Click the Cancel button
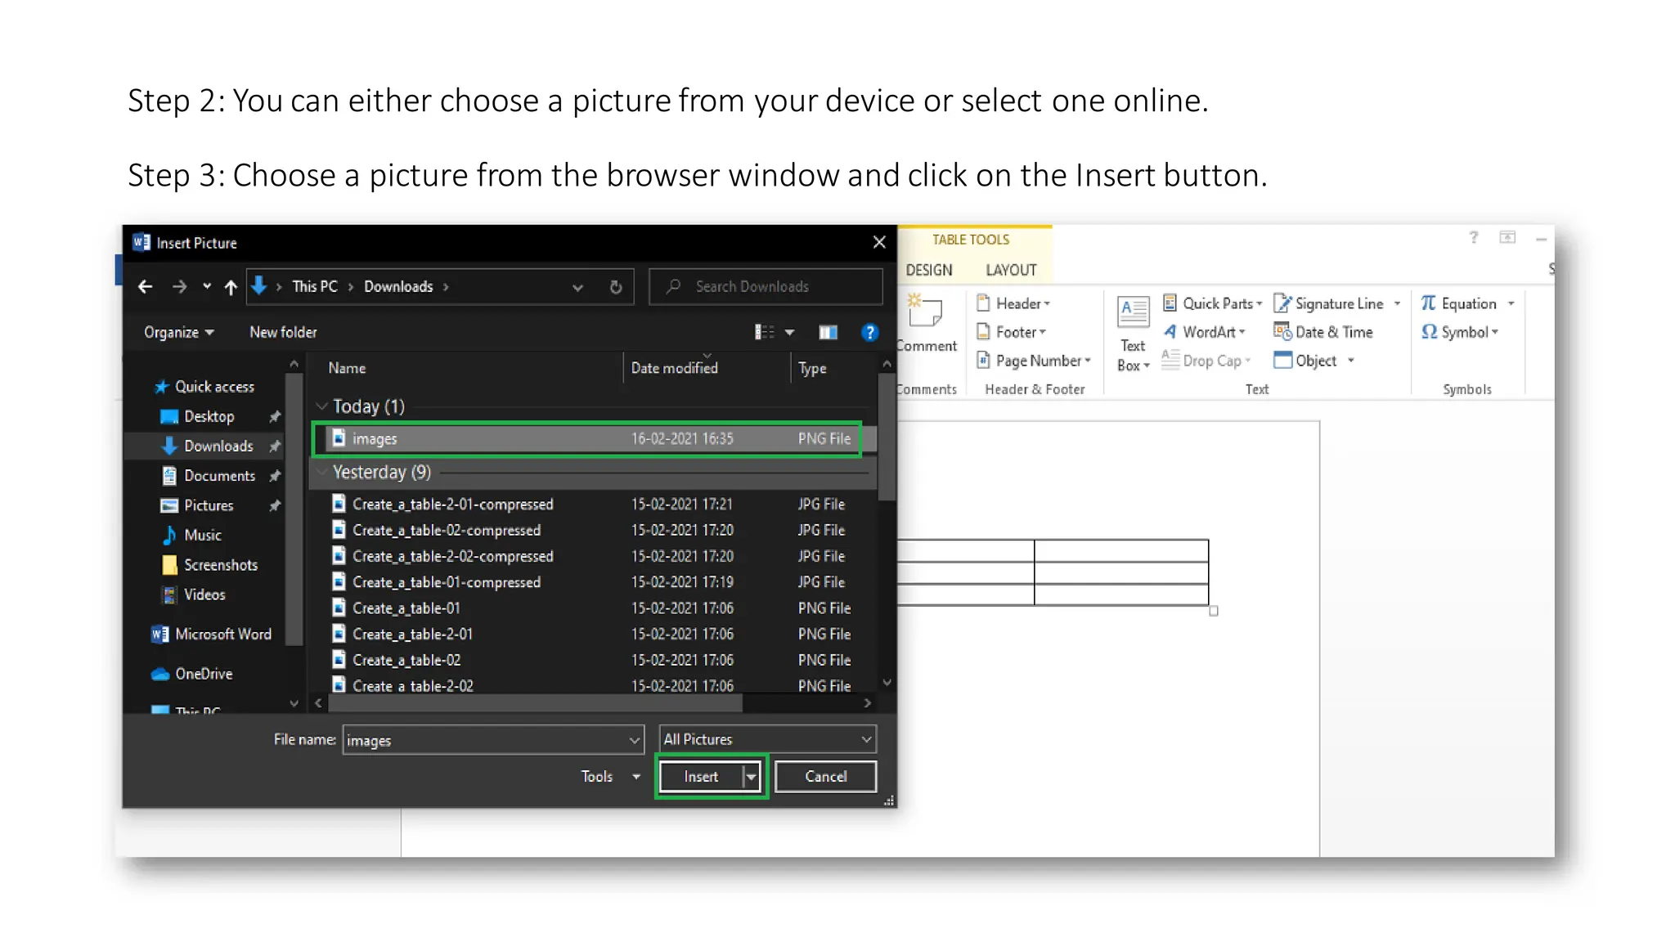 click(x=825, y=777)
